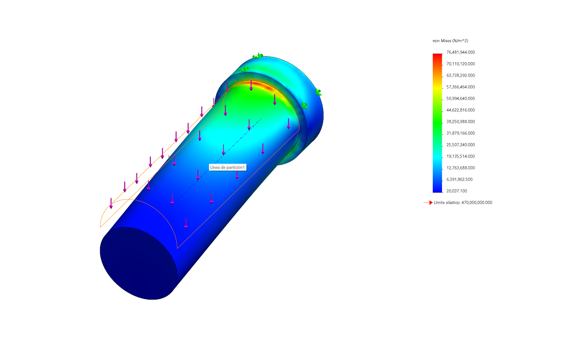The width and height of the screenshot is (576, 364).
Task: Click the stress color scale bar
Action: 437,123
